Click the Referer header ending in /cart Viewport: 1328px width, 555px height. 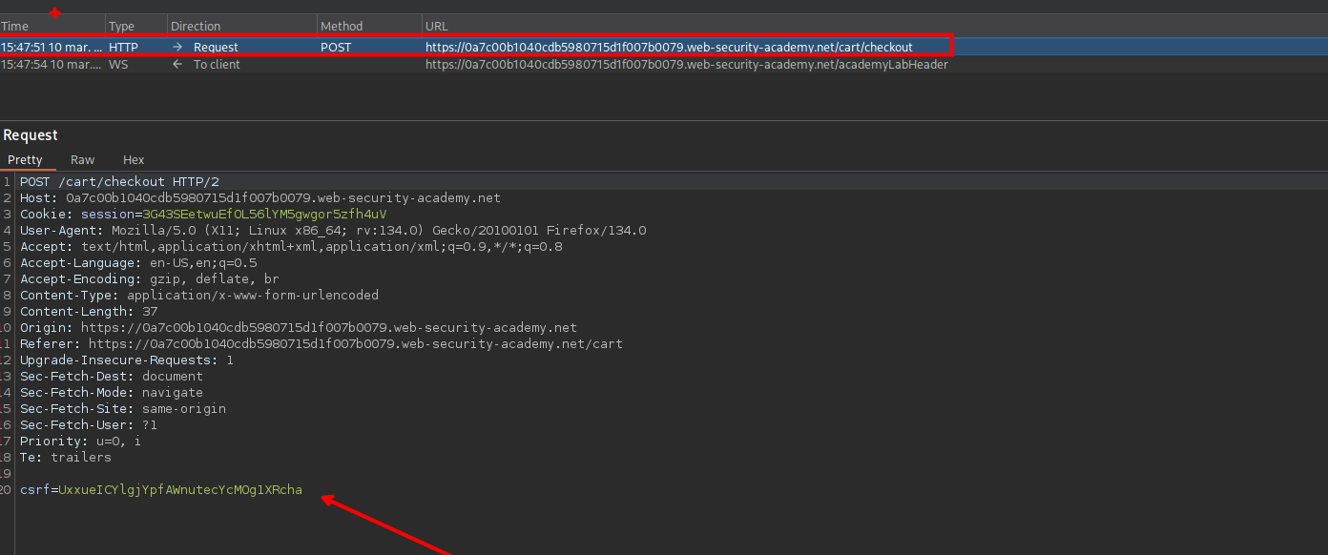pos(321,344)
